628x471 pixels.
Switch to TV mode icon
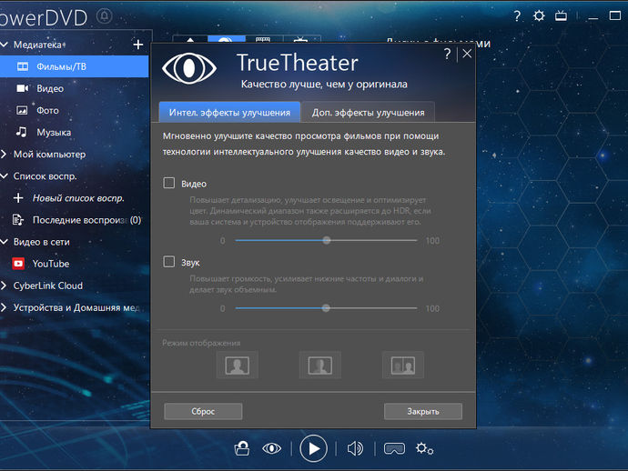561,16
